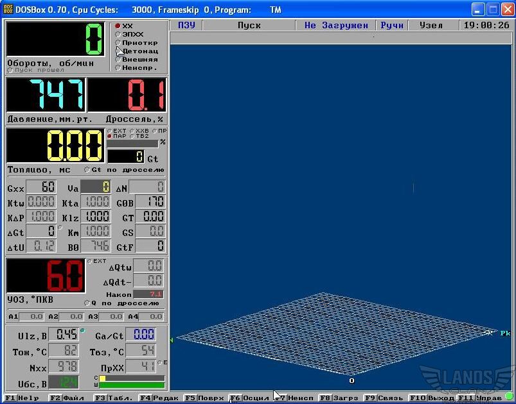The height and width of the screenshot is (404, 516).
Task: Click the ПЗУ status header cell
Action: [186, 26]
